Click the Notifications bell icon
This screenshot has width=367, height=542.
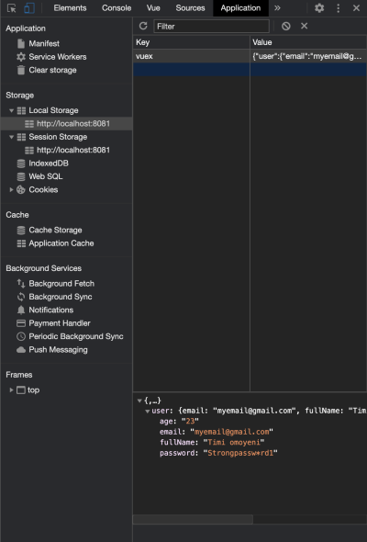point(21,311)
